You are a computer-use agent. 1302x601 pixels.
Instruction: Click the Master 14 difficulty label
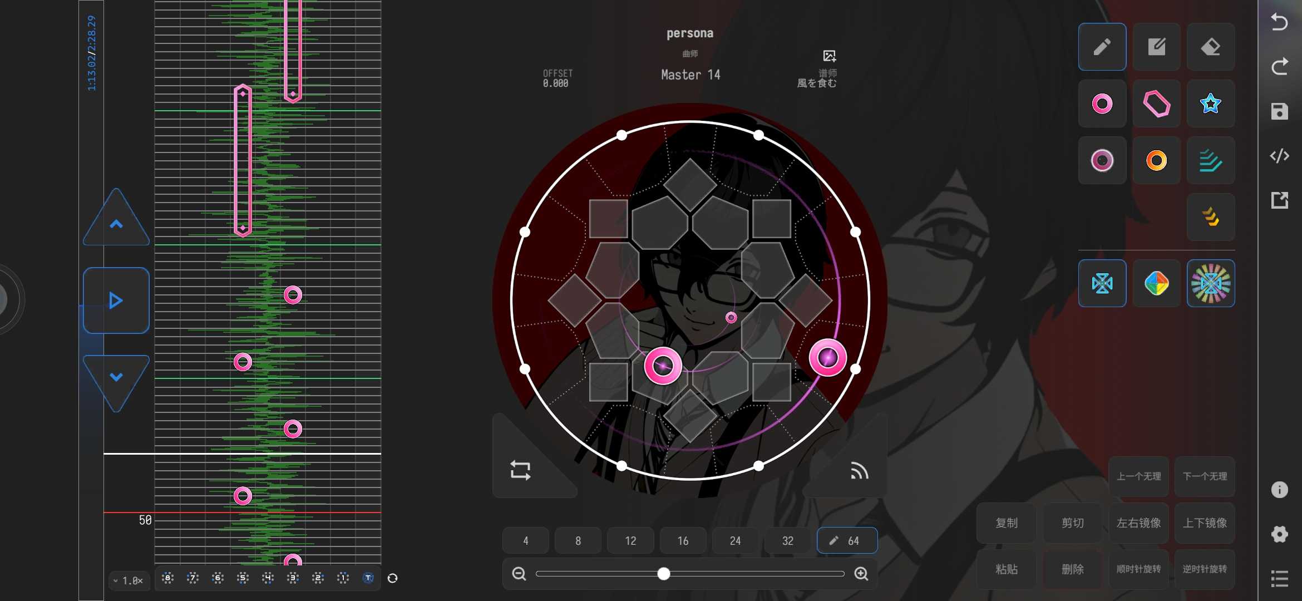click(690, 75)
